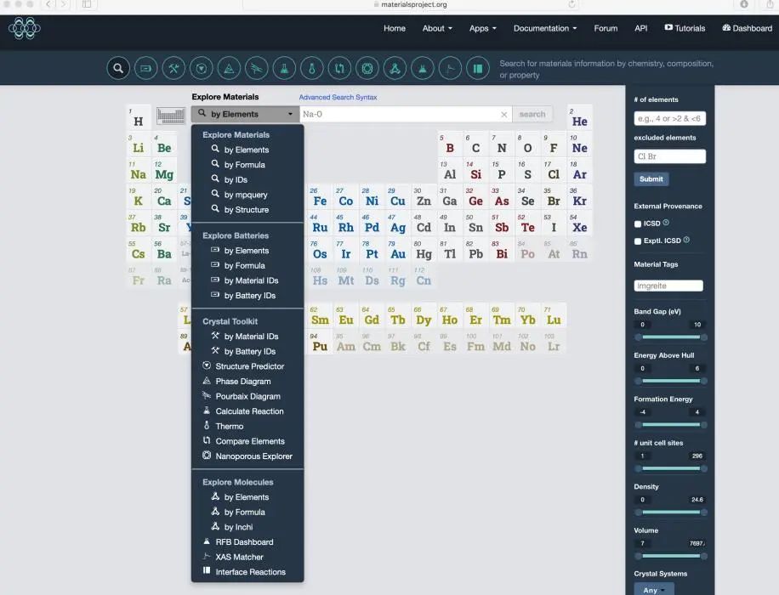Click the Submit button
The height and width of the screenshot is (595, 779).
click(651, 178)
